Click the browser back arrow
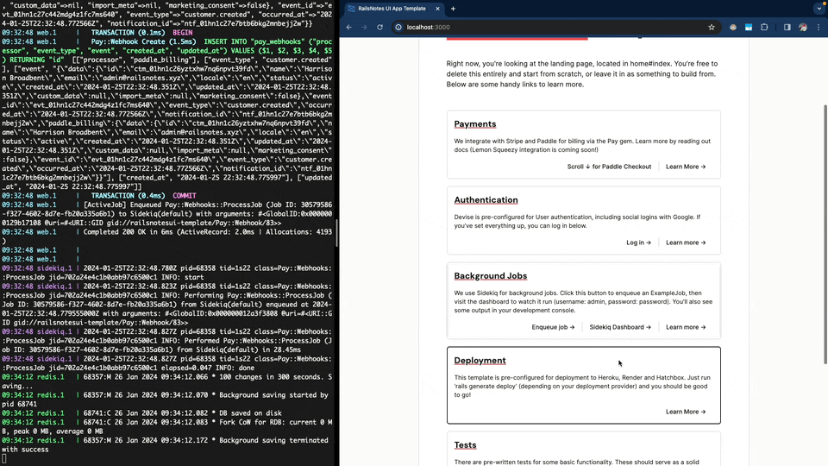The image size is (828, 466). pos(349,27)
